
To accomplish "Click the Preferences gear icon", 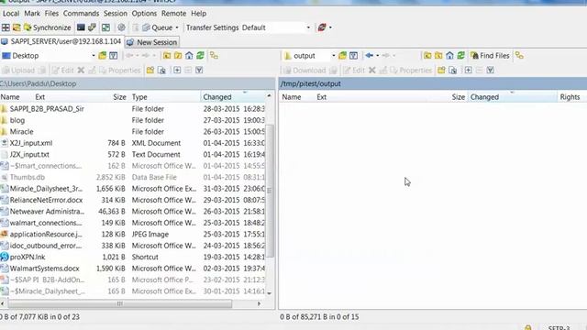I will 121,27.
